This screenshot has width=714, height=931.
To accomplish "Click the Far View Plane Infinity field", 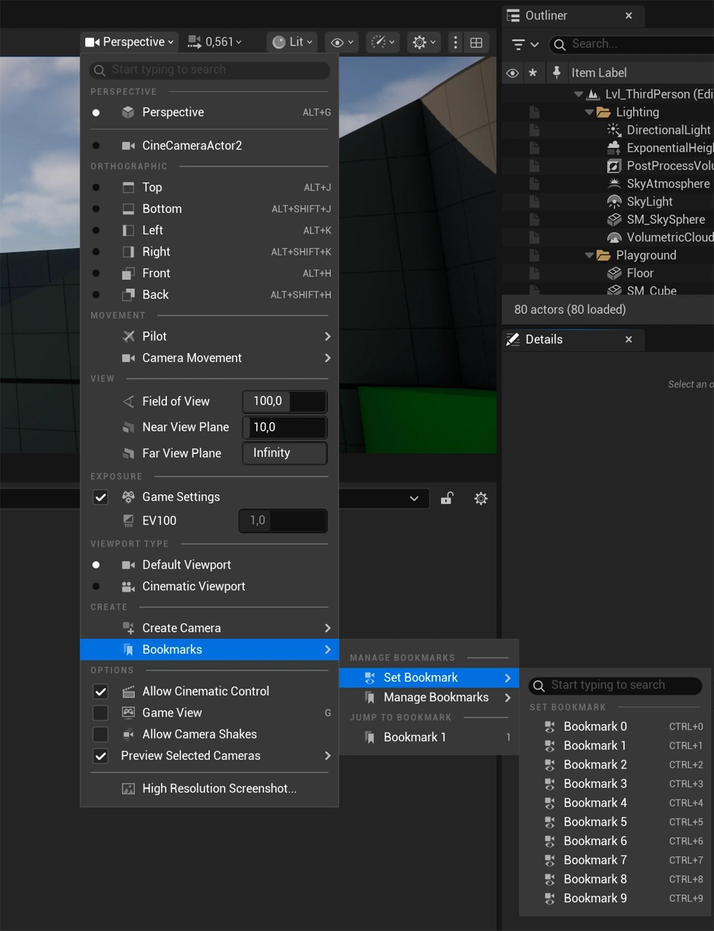I will pos(284,453).
